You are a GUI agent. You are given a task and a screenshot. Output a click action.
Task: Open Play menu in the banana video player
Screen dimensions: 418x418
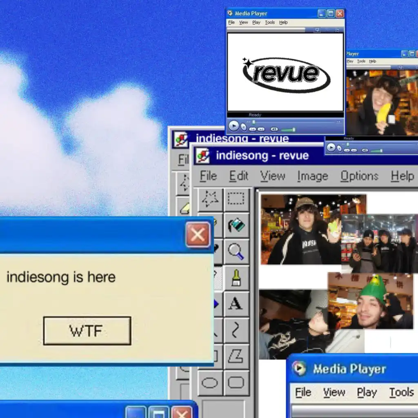coord(350,61)
